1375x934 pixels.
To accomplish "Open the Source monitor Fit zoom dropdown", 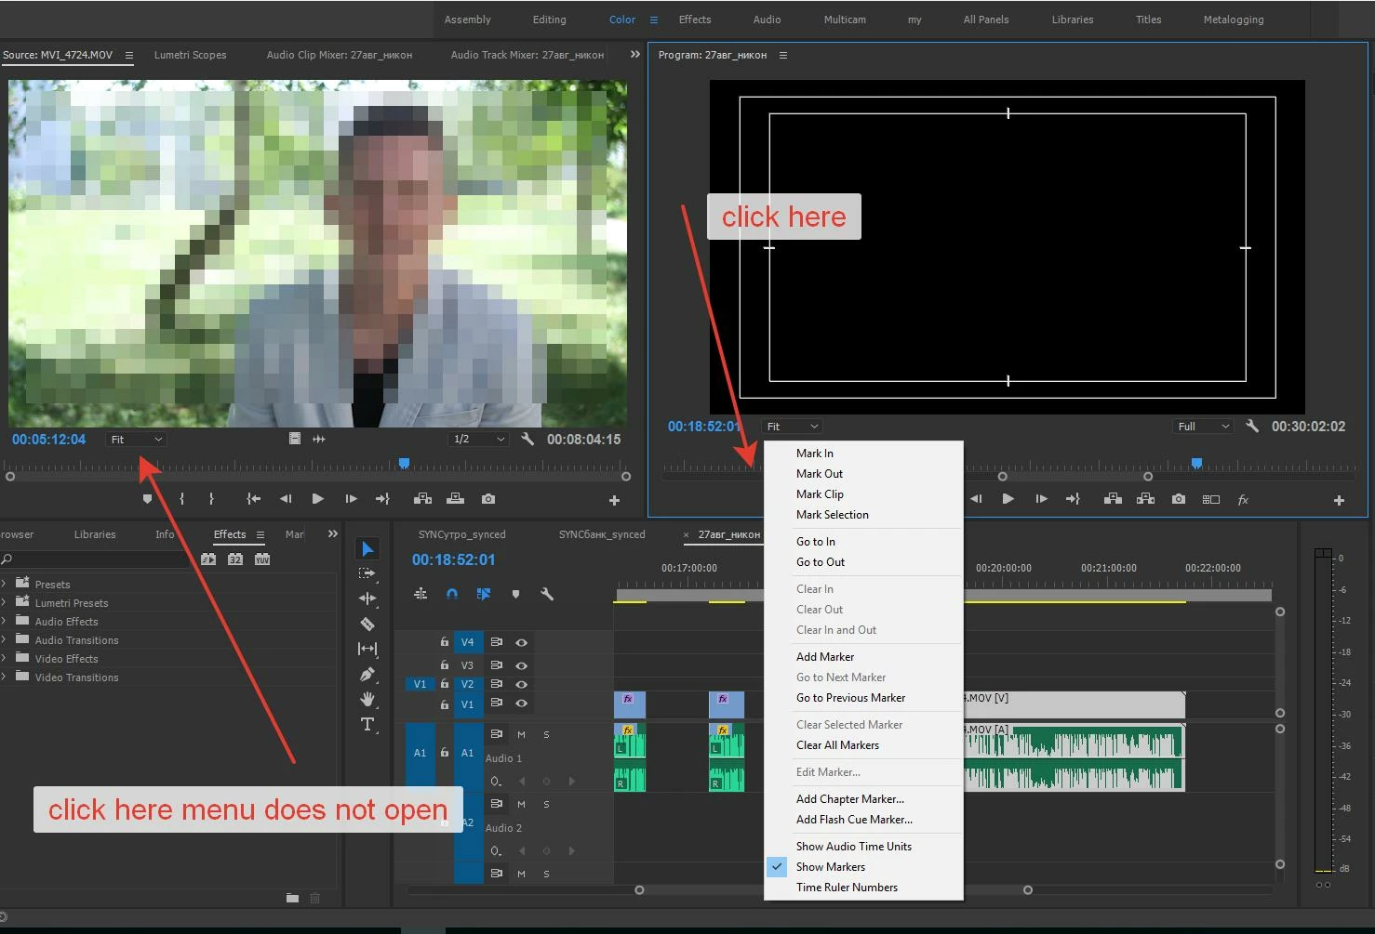I will coord(137,440).
